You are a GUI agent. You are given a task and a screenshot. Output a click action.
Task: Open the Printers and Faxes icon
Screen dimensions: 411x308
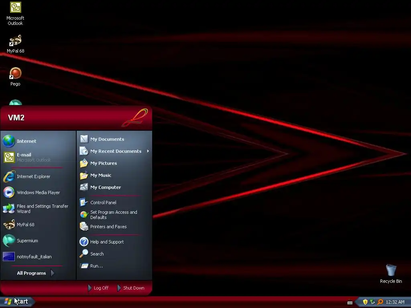click(84, 227)
